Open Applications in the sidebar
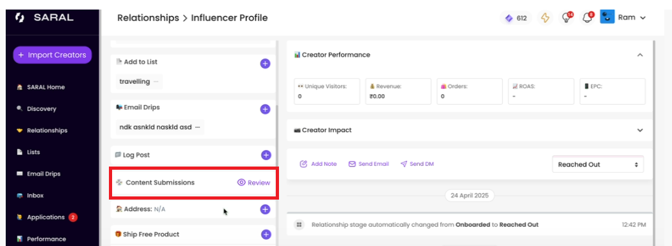This screenshot has width=672, height=246. pyautogui.click(x=46, y=217)
